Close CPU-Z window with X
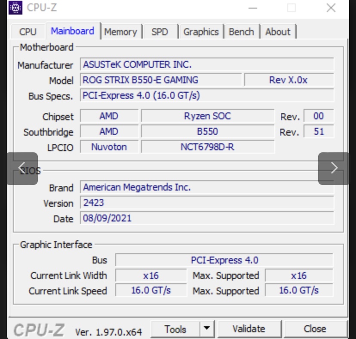The height and width of the screenshot is (339, 356). tap(331, 8)
